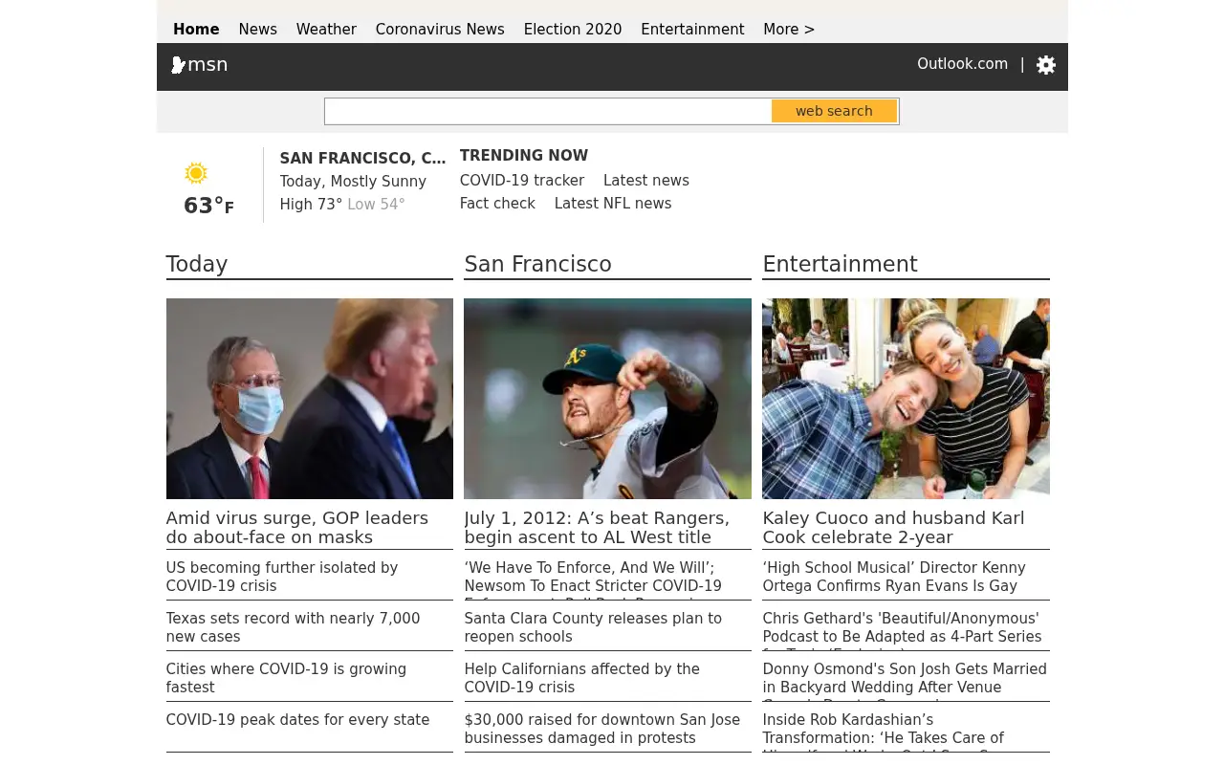This screenshot has width=1224, height=765.
Task: Open '$30,000 raised for downtown San Jose' story
Action: (x=602, y=729)
